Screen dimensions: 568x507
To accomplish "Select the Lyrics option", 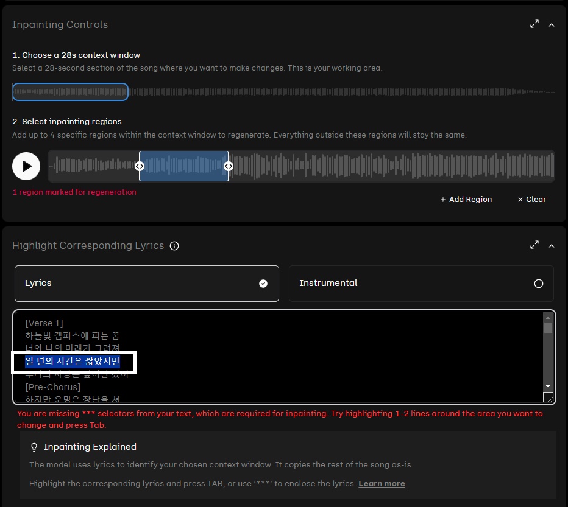I will click(146, 283).
